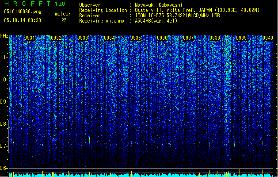Click the 0933 time marker
This screenshot has width=278, height=177.
click(83, 38)
